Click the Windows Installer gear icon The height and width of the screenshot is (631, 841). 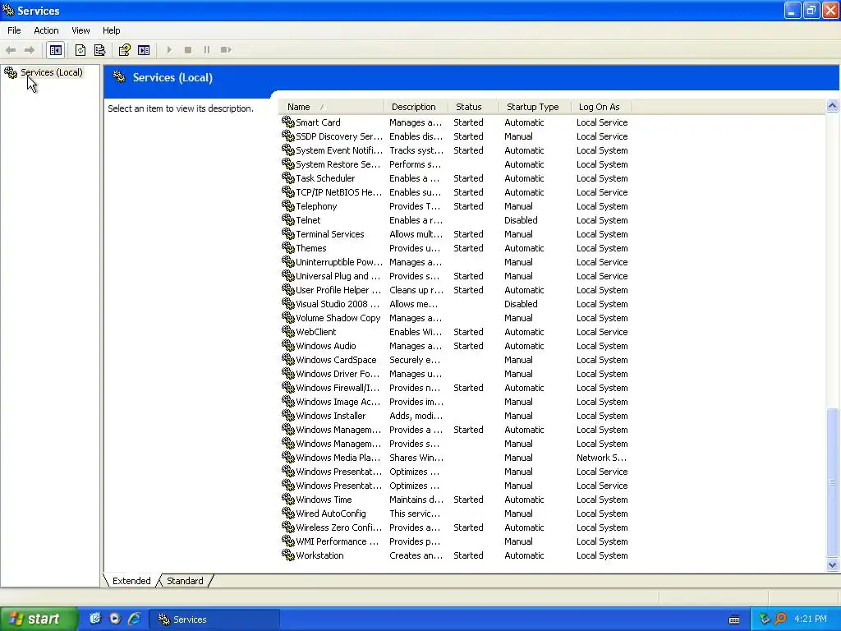point(288,415)
